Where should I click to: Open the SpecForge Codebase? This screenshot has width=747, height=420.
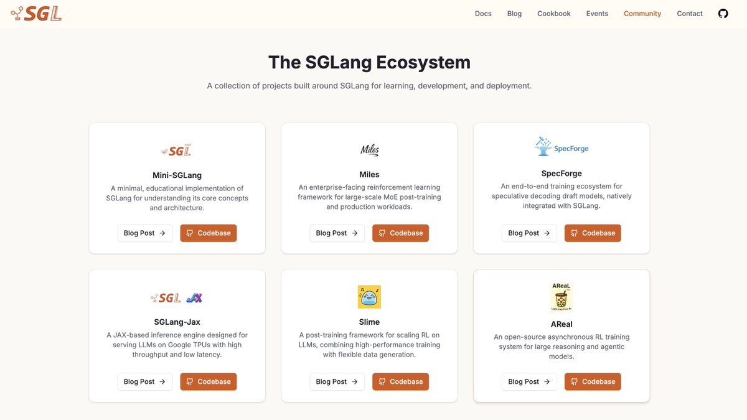[x=593, y=233]
